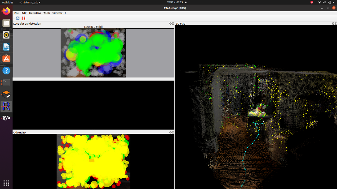
Task: Open Ubuntu Software from the dock
Action: tap(6, 58)
